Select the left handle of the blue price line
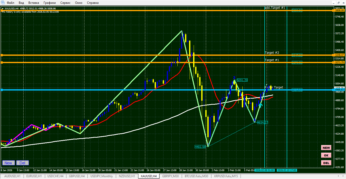Image resolution: width=346 pixels, height=179 pixels. [2, 90]
